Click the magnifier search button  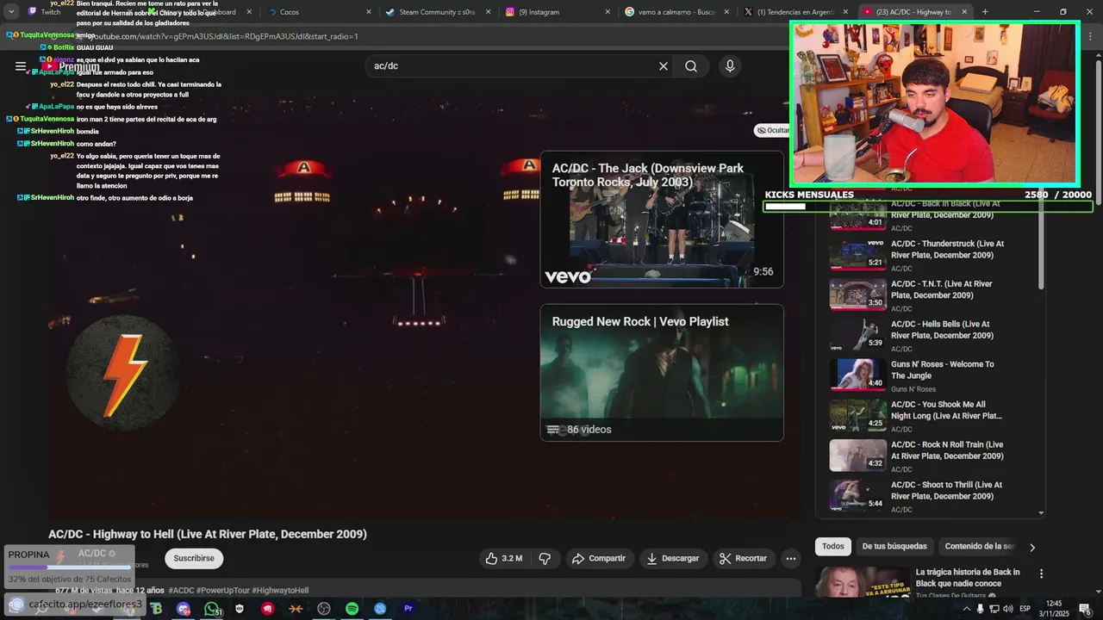(691, 66)
